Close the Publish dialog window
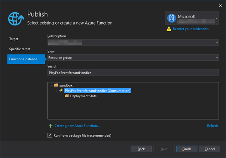226x158 pixels. pos(219,5)
